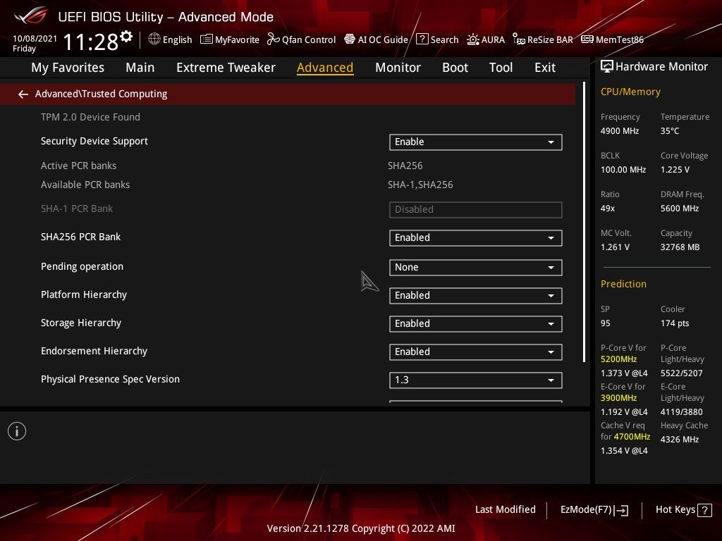This screenshot has width=722, height=541.
Task: Go back using the left arrow icon
Action: coord(23,94)
